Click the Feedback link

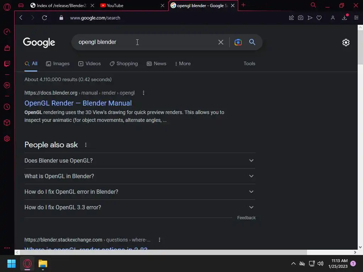246,218
